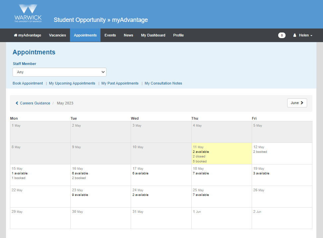Open the Profile page
Image resolution: width=323 pixels, height=238 pixels.
(178, 35)
